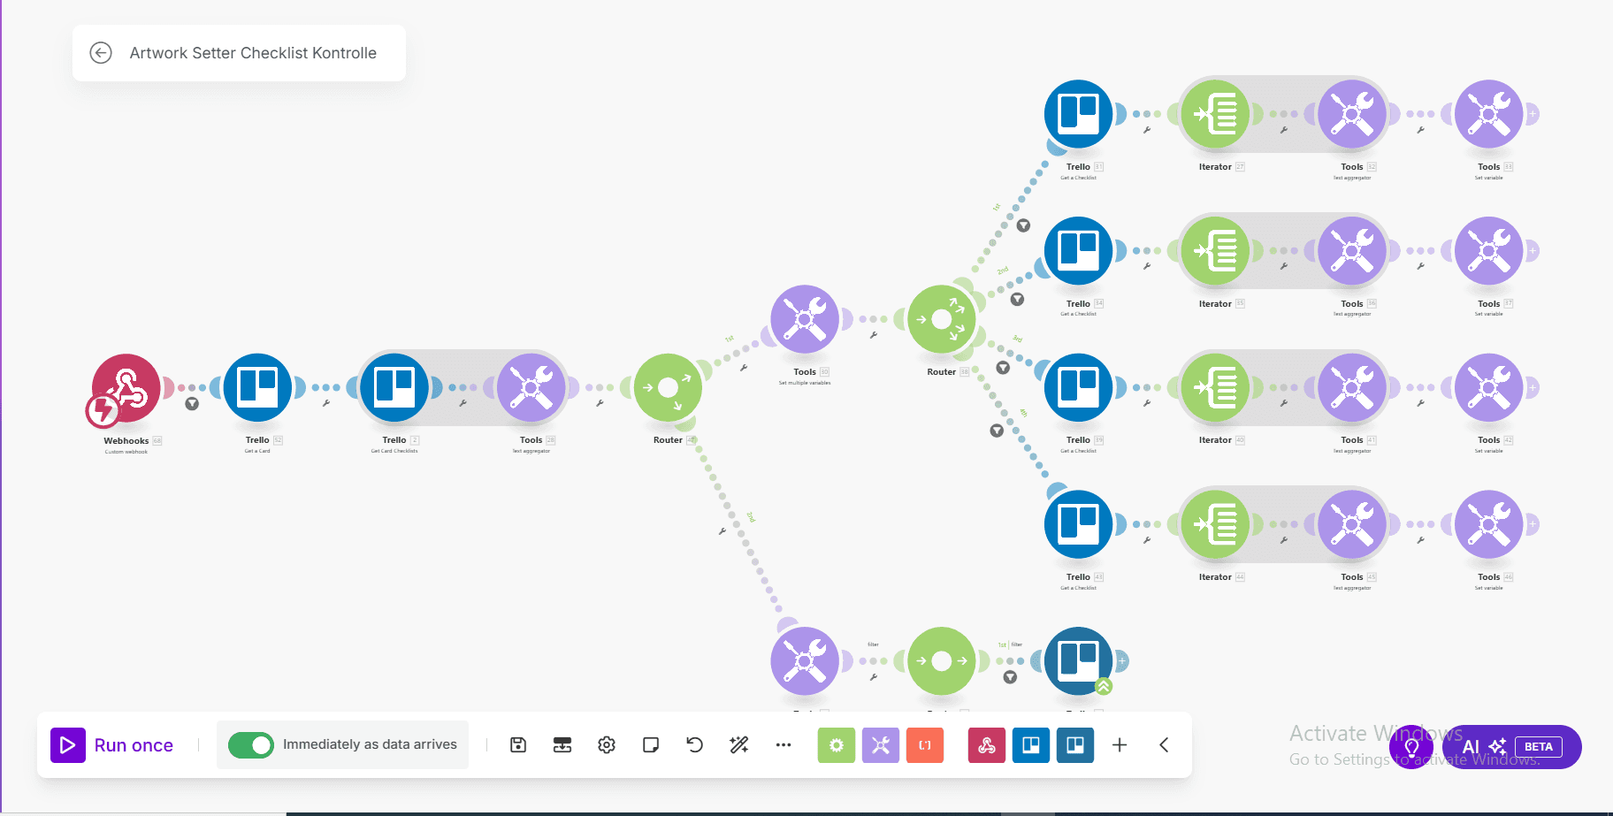Open the more options ellipsis menu

coord(784,745)
